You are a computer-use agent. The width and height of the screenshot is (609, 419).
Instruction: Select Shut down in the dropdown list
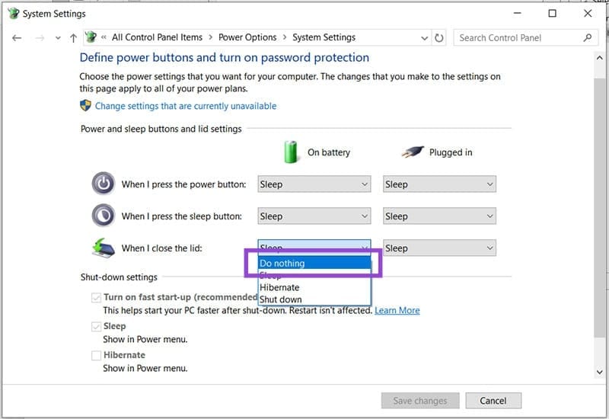(x=314, y=299)
